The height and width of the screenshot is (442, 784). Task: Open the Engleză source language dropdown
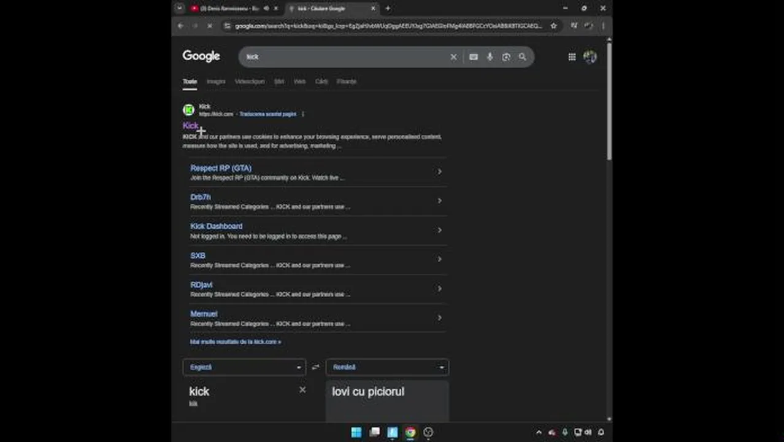click(244, 367)
